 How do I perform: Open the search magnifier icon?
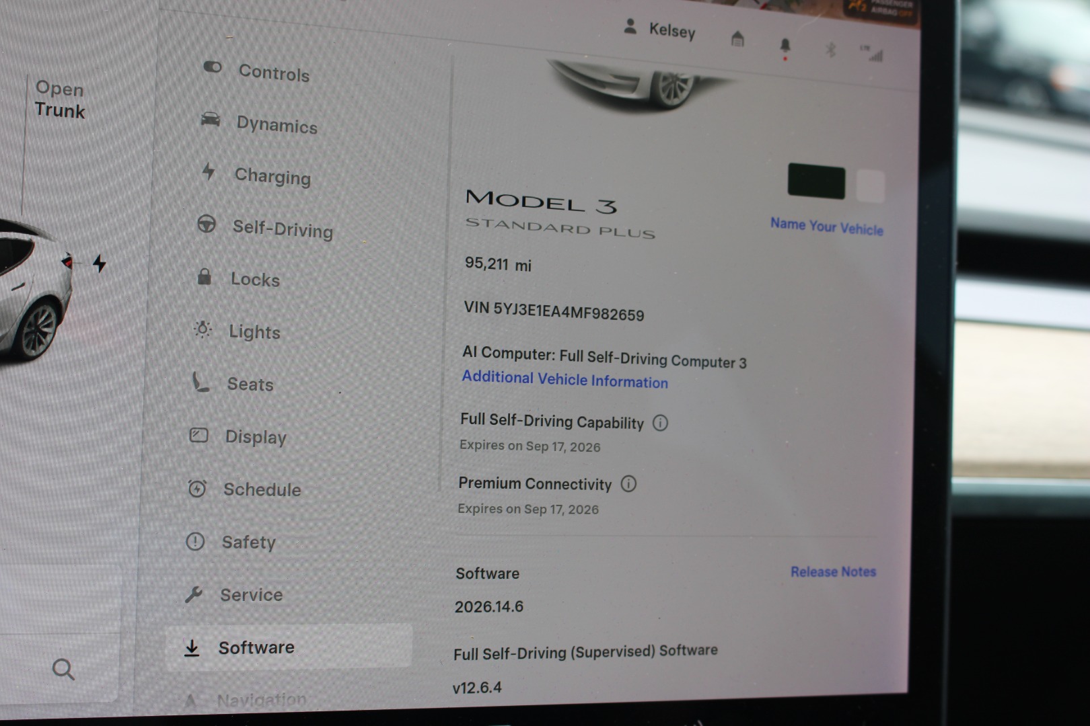coord(63,669)
